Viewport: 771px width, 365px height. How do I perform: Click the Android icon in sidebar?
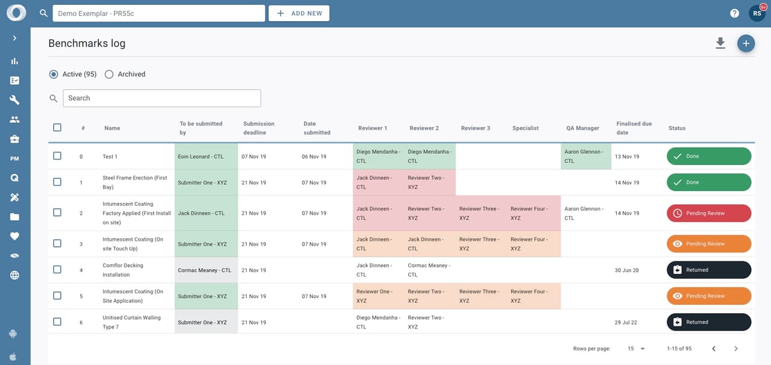point(13,334)
